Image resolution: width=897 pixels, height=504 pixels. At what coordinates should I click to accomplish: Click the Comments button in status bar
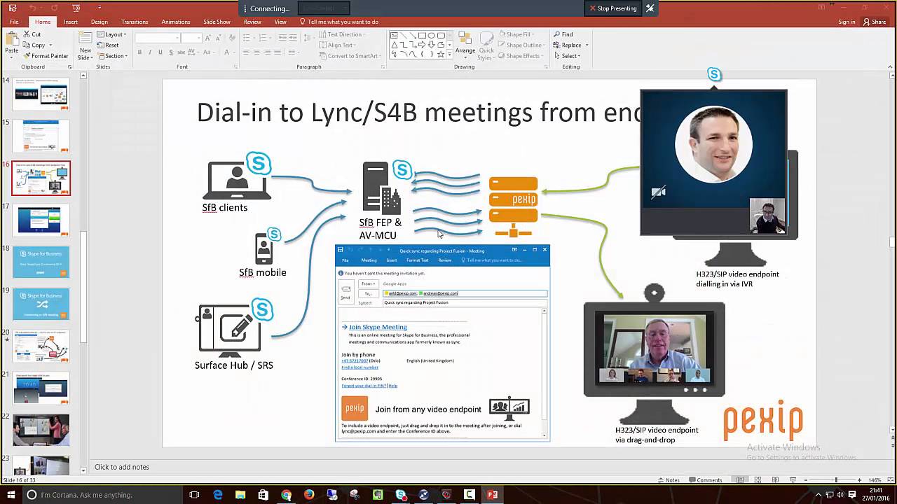pyautogui.click(x=706, y=480)
